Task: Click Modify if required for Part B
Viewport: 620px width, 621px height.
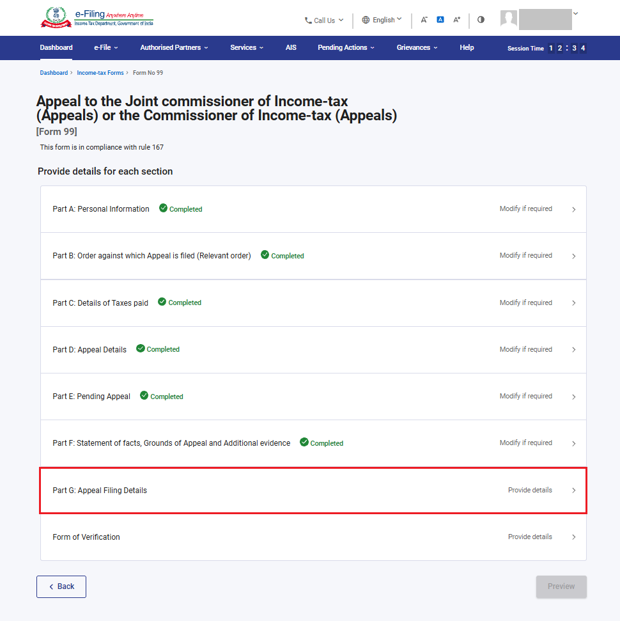Action: 526,255
